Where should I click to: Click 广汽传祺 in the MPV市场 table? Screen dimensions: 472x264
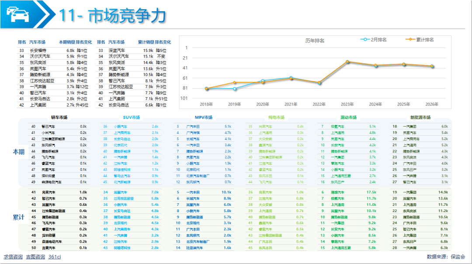193,133
